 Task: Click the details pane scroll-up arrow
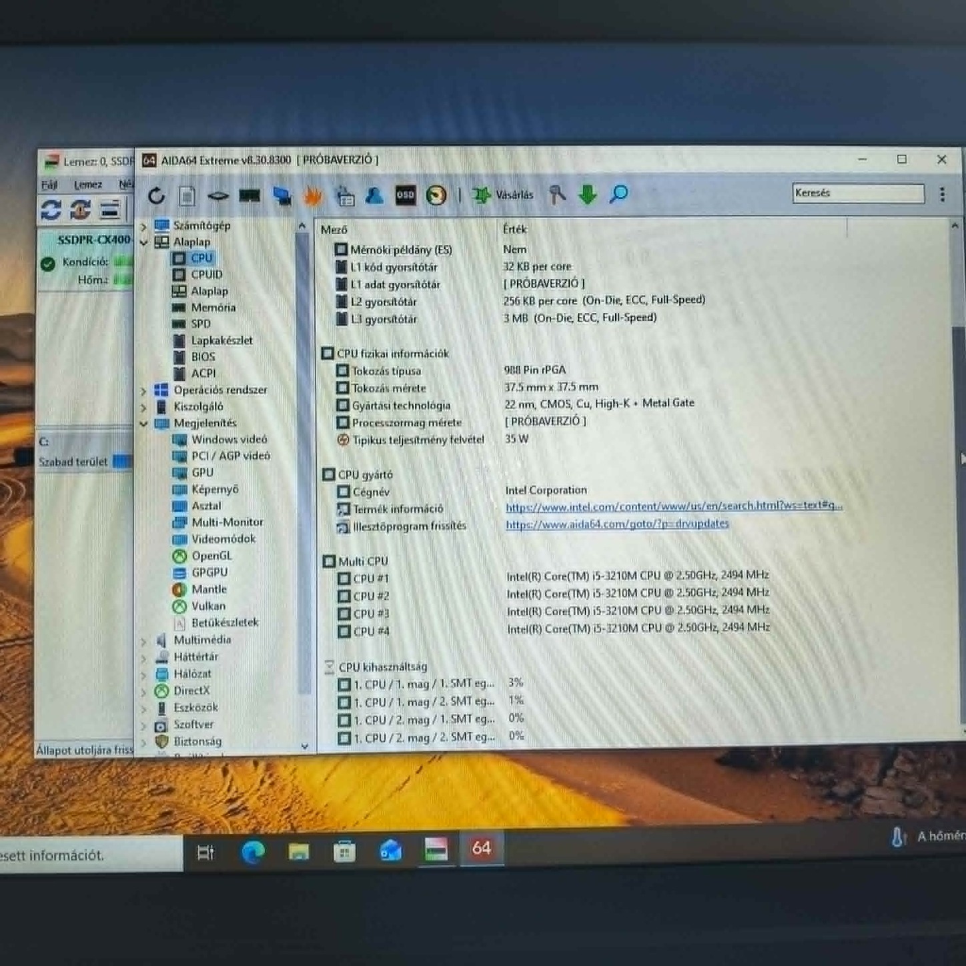[x=955, y=226]
